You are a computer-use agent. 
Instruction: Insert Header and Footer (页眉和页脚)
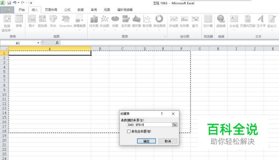(x=248, y=21)
